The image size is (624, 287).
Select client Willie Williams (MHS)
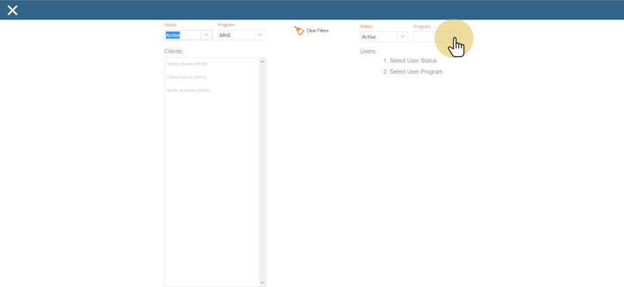(188, 90)
